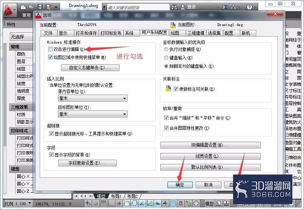Click the Open file folder icon
Viewport: 304px width, 210px height.
tap(31, 7)
